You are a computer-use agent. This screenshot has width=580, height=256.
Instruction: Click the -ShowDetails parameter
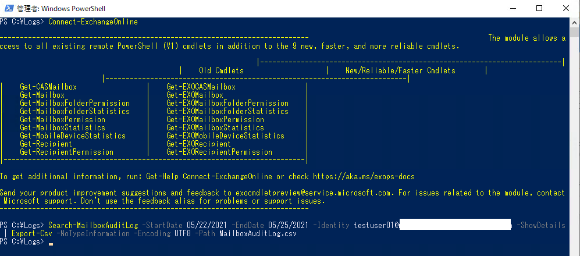point(540,225)
